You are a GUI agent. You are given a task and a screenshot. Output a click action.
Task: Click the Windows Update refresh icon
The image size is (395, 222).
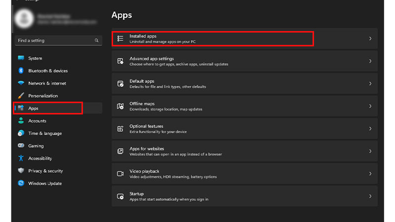[x=21, y=183]
